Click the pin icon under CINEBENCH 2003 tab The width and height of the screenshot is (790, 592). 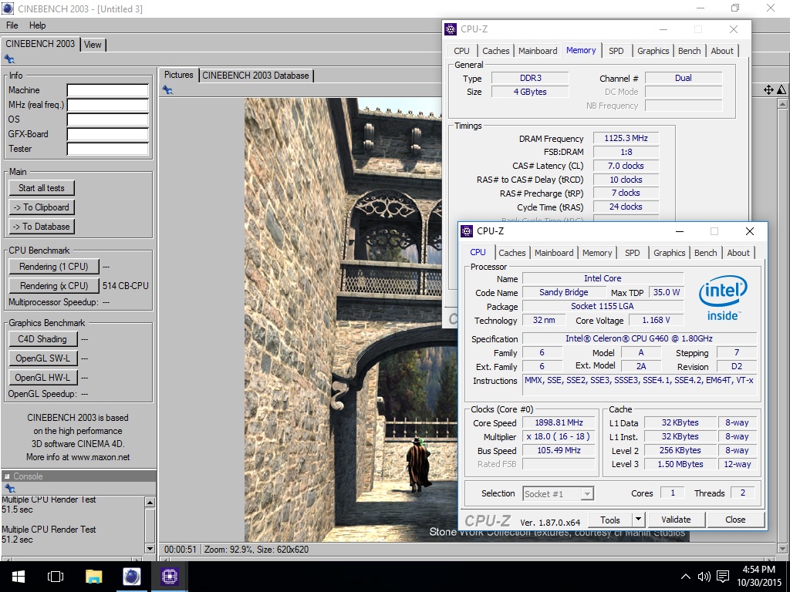9,59
